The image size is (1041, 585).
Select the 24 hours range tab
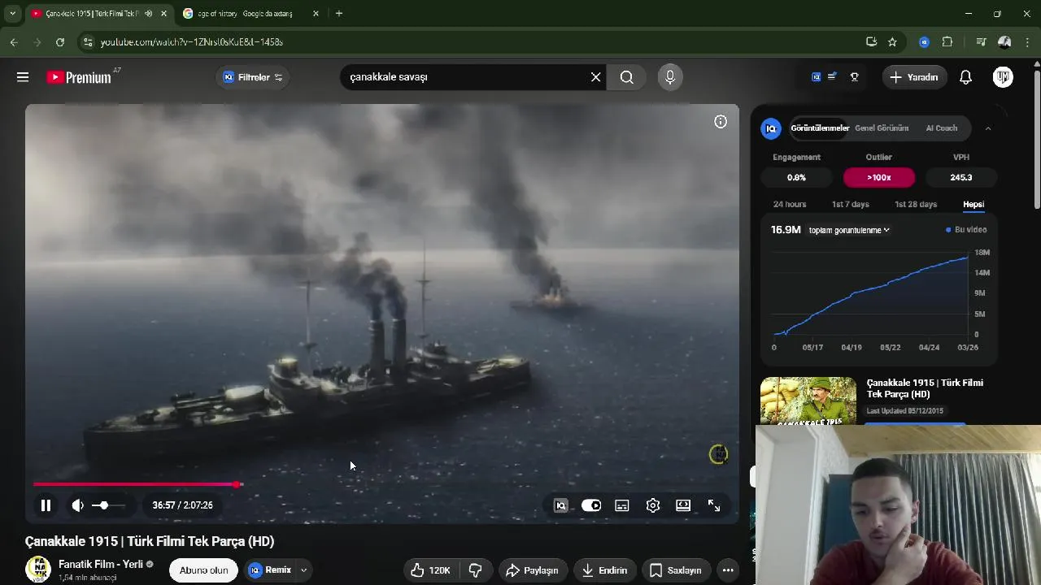(790, 204)
